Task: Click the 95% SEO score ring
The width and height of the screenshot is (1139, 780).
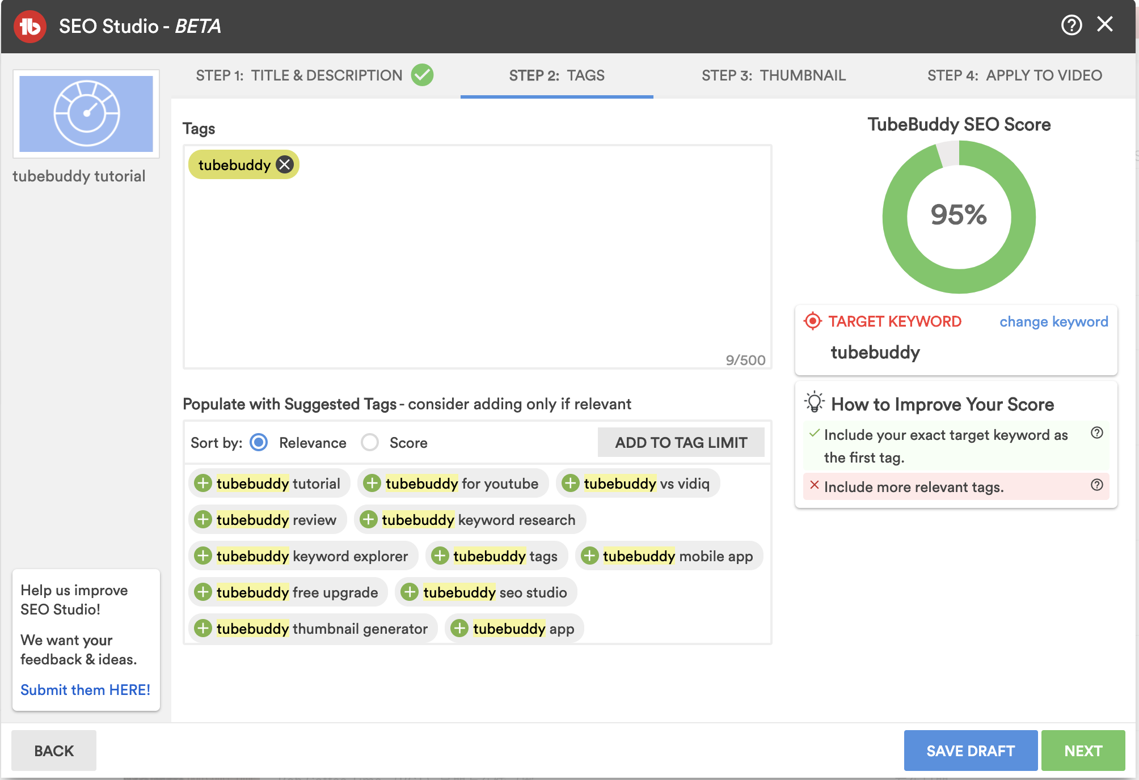Action: tap(959, 217)
